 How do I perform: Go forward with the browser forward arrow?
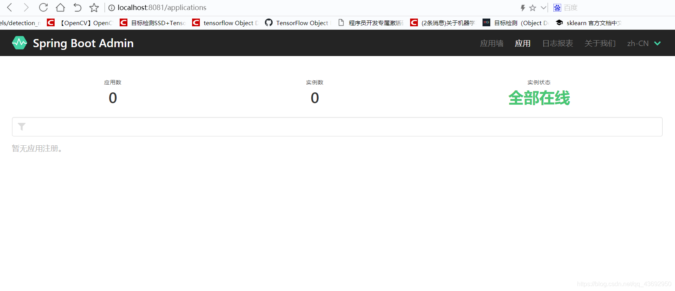click(26, 7)
